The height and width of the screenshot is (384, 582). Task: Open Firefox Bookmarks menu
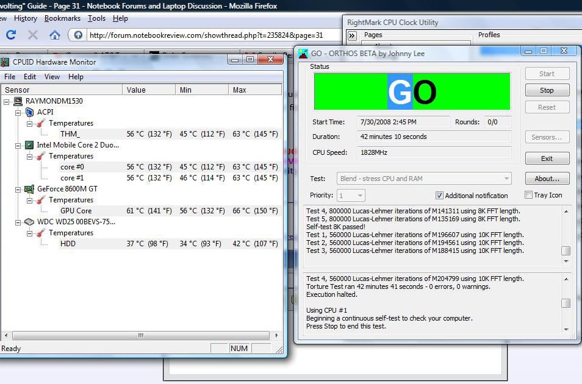[62, 18]
